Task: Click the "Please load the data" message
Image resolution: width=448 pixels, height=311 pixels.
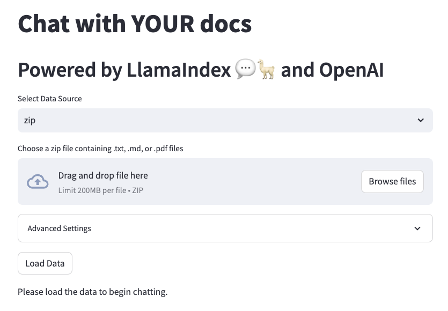Action: tap(93, 292)
